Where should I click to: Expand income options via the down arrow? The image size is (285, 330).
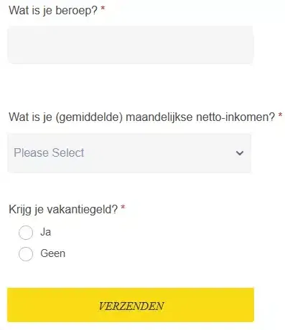240,153
